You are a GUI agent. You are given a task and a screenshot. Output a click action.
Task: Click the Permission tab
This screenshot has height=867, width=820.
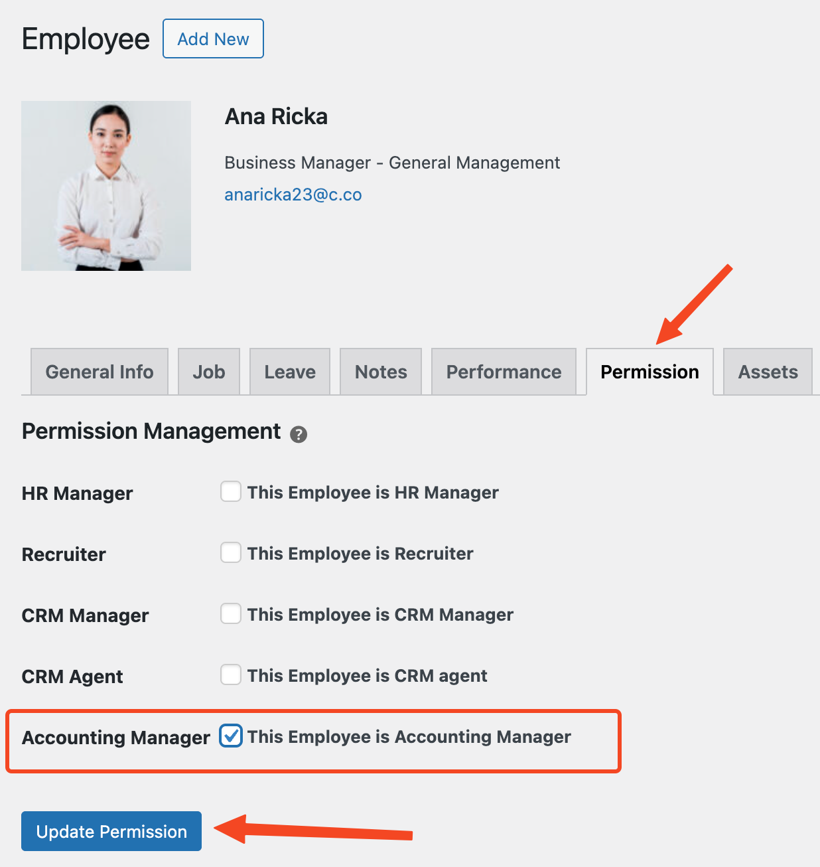coord(649,372)
